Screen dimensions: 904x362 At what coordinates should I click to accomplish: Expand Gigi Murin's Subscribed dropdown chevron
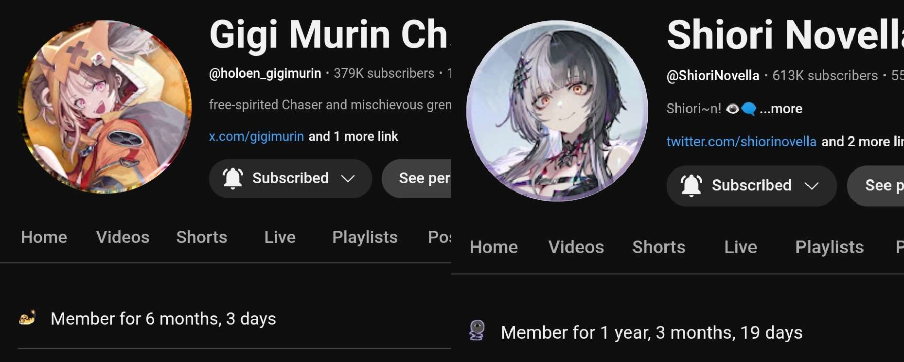click(348, 179)
